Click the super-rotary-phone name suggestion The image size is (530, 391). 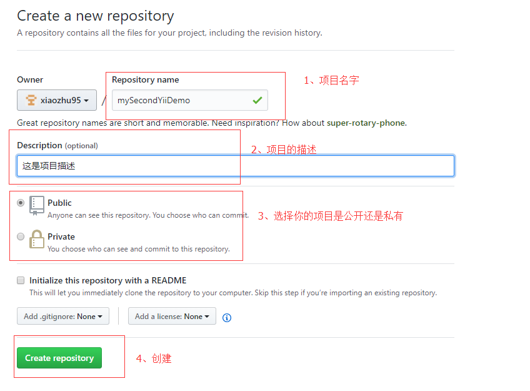[x=366, y=123]
